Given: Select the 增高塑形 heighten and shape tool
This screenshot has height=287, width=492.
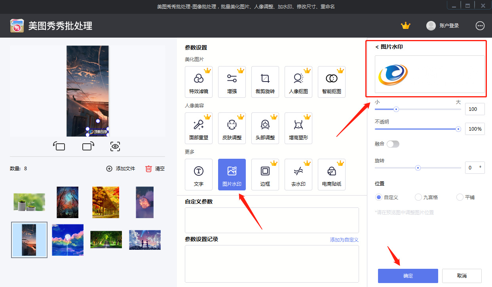Looking at the screenshot, I should click(298, 128).
